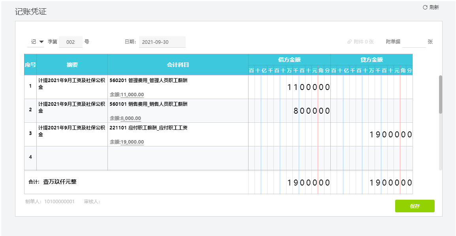Click the vertical scrollbar thumb
The height and width of the screenshot is (236, 456).
click(441, 95)
